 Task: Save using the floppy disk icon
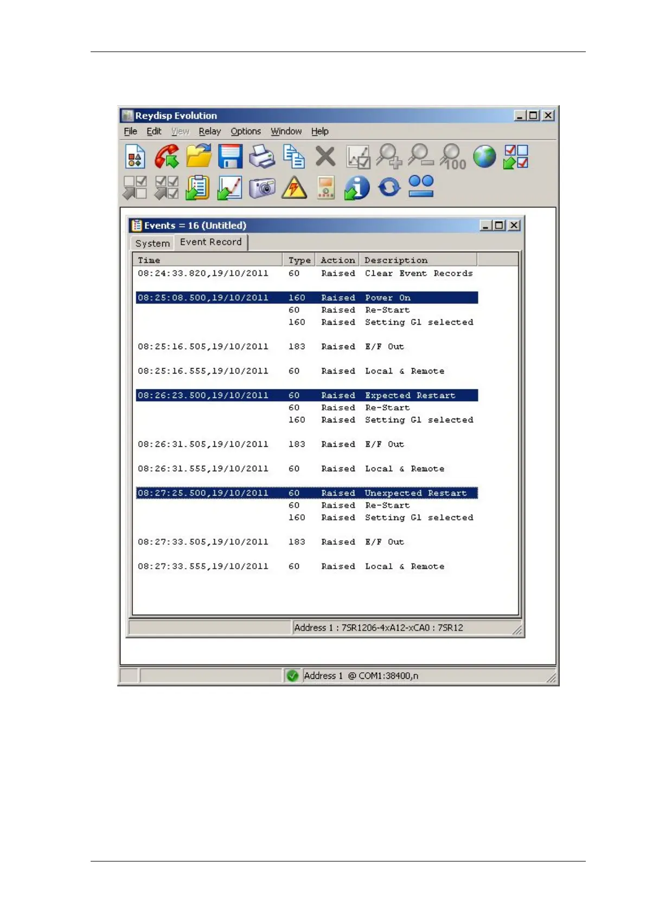(231, 157)
